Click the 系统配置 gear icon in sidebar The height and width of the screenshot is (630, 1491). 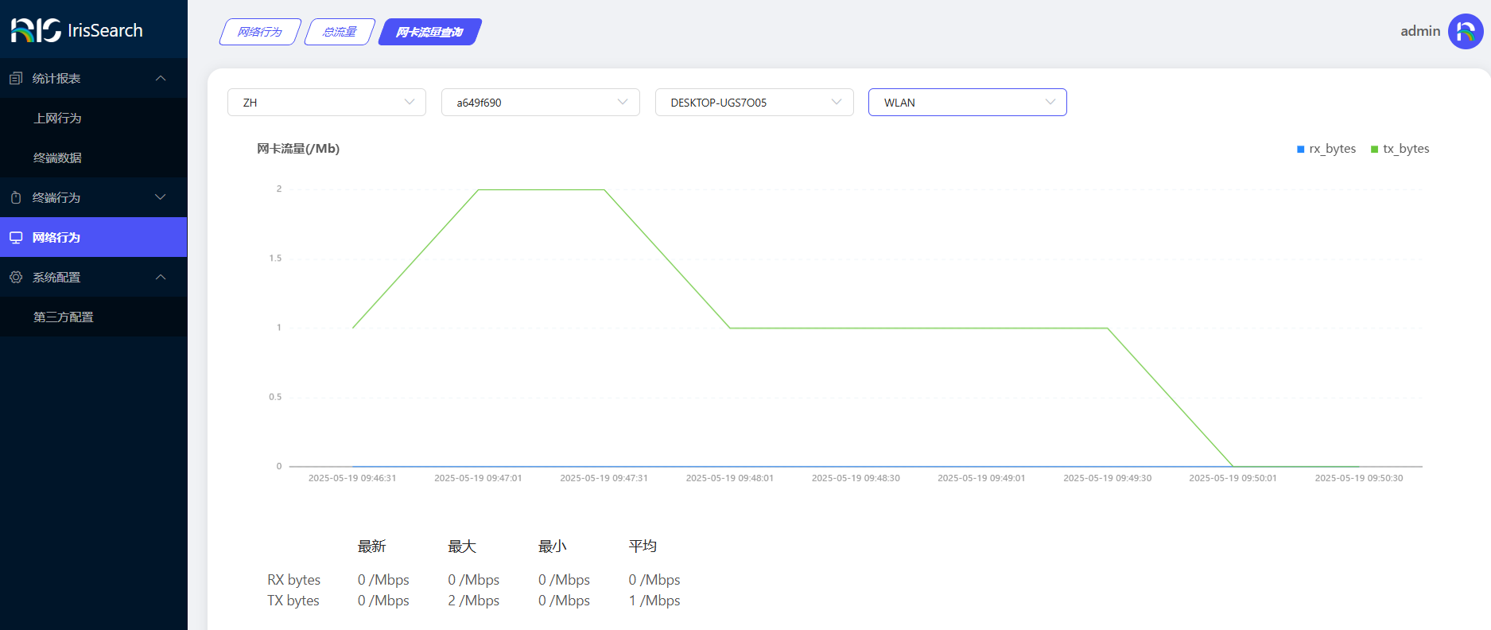16,277
